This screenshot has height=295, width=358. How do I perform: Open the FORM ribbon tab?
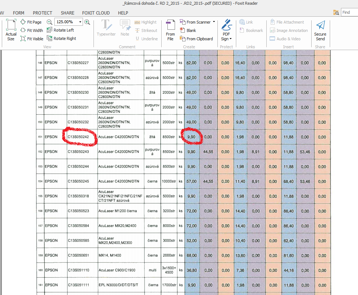coord(18,13)
